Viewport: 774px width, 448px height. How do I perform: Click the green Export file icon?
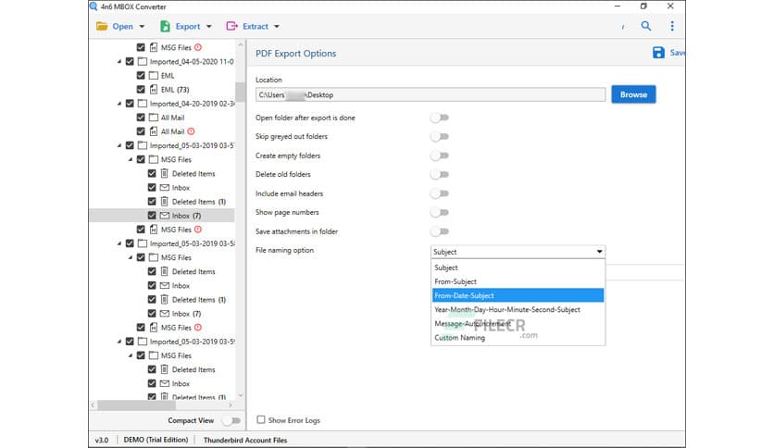point(165,26)
